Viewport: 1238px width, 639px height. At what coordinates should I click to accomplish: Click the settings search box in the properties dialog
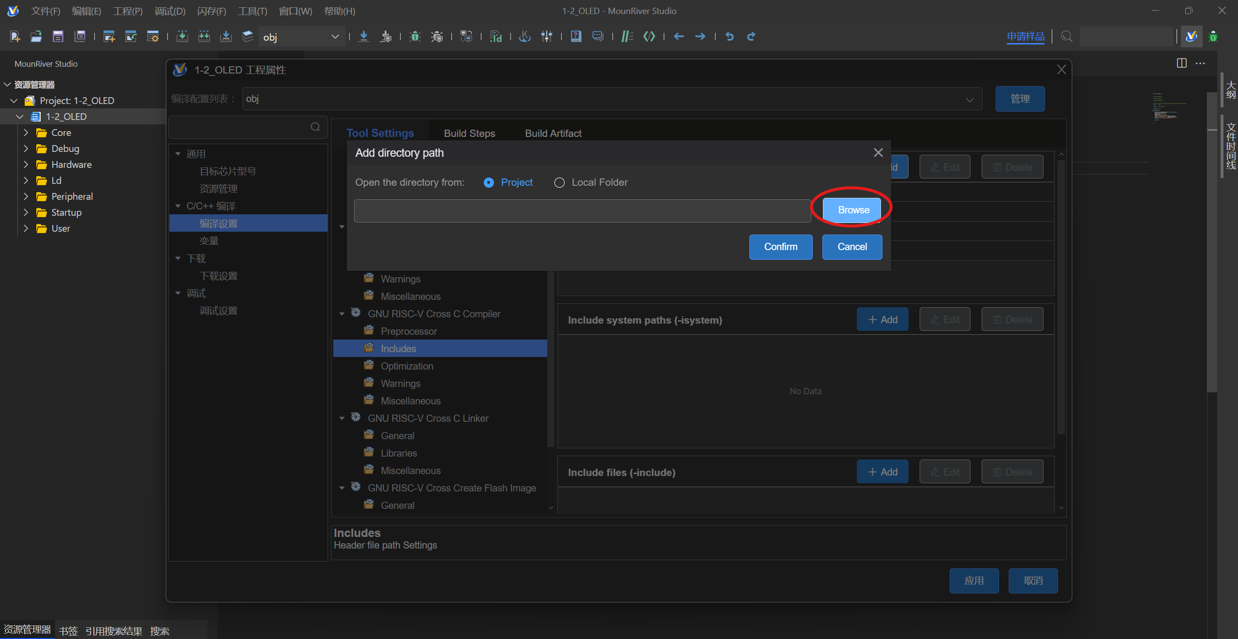[248, 127]
